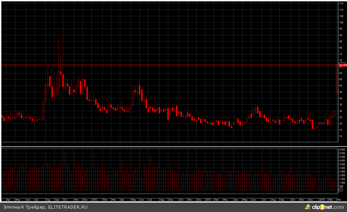Click the 100 label on price axis
The image size is (347, 212).
[x=341, y=22]
